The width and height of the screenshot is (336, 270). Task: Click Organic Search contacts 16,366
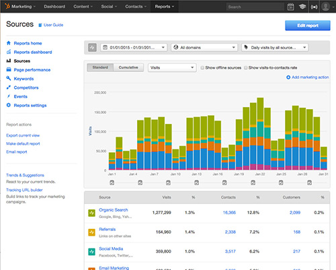[229, 213]
